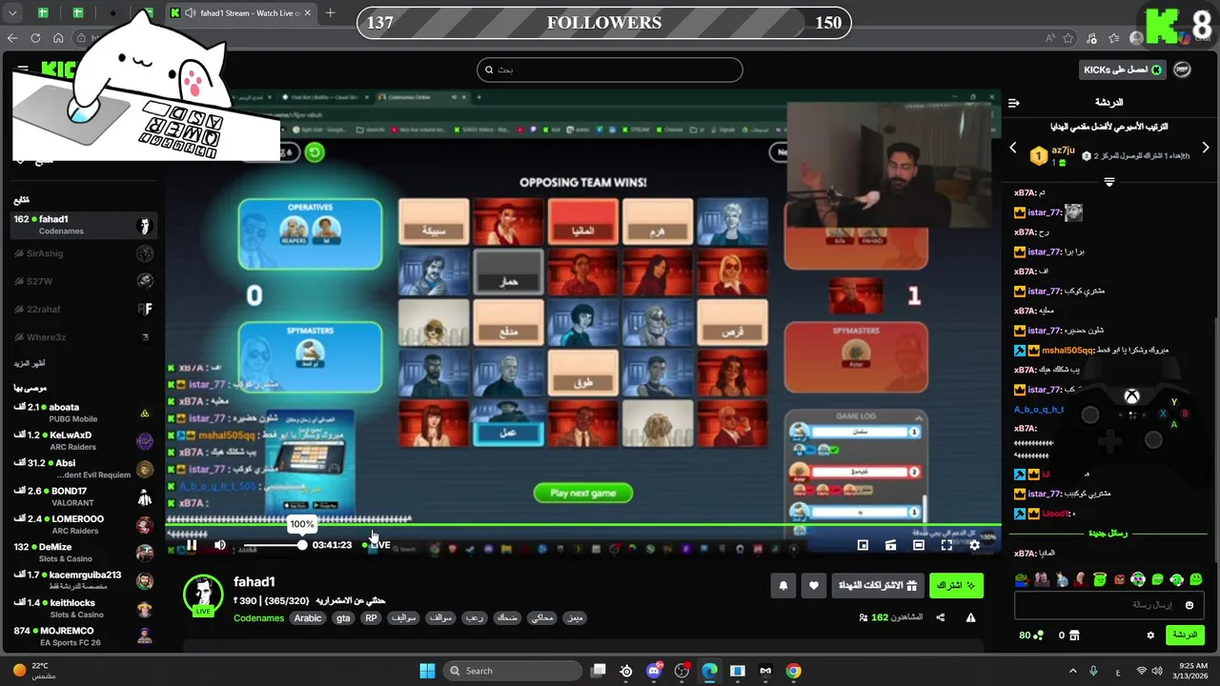Open recommended channel LOMEROOO
The image size is (1220, 686).
[x=84, y=524]
